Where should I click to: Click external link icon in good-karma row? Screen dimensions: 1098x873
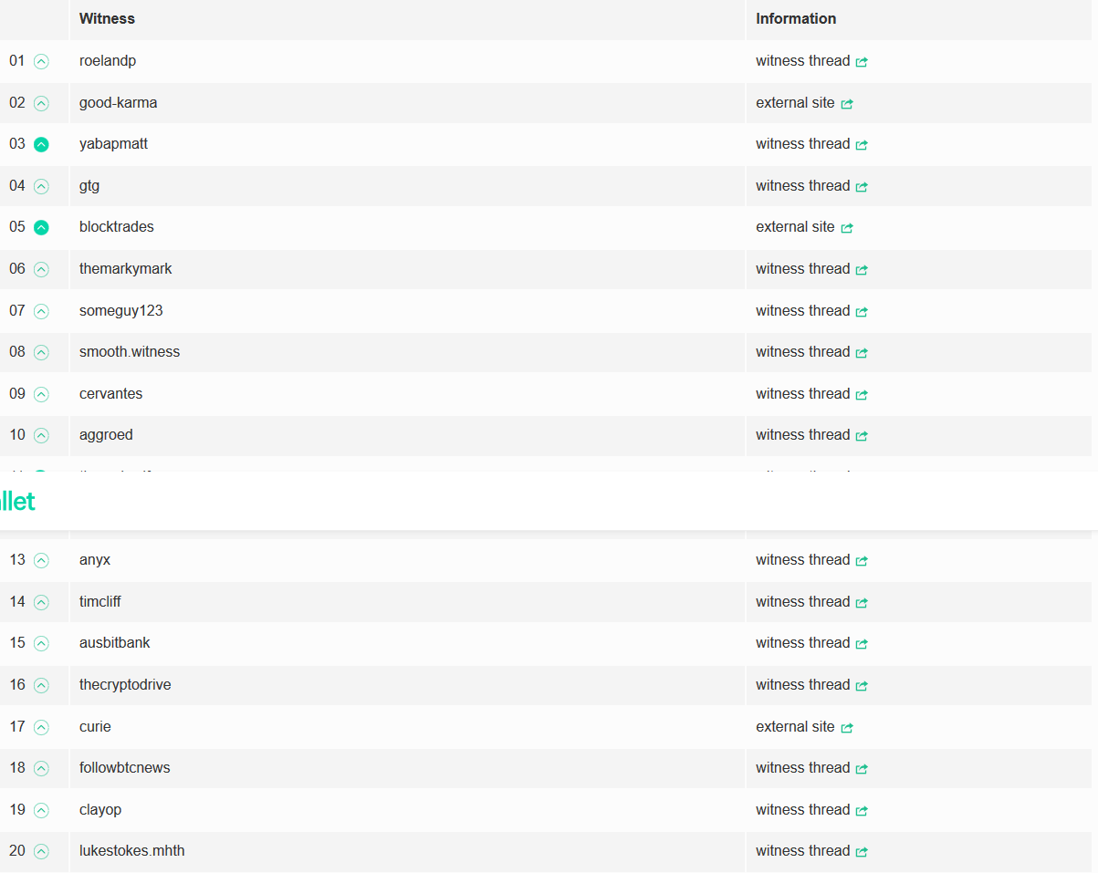pyautogui.click(x=846, y=103)
